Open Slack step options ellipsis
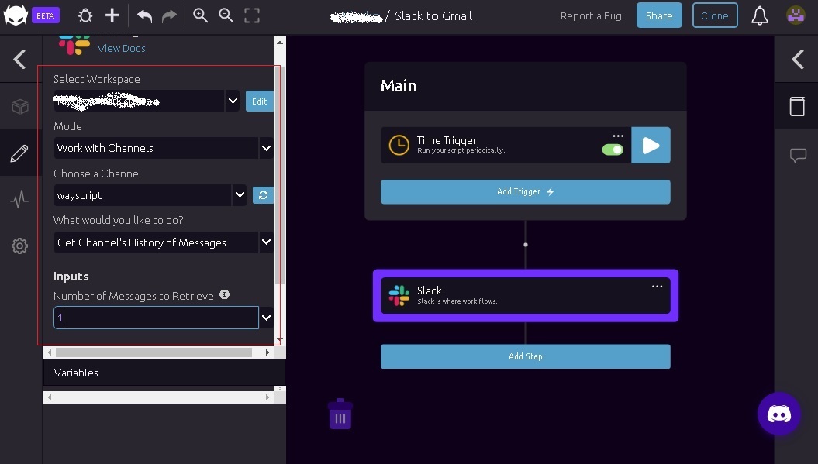Viewport: 818px width, 464px height. [x=658, y=286]
